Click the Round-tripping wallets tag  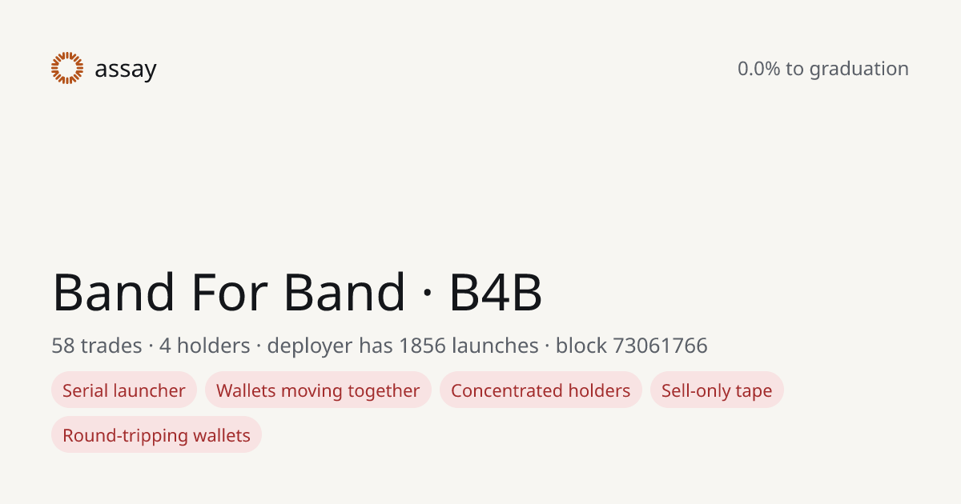coord(156,435)
